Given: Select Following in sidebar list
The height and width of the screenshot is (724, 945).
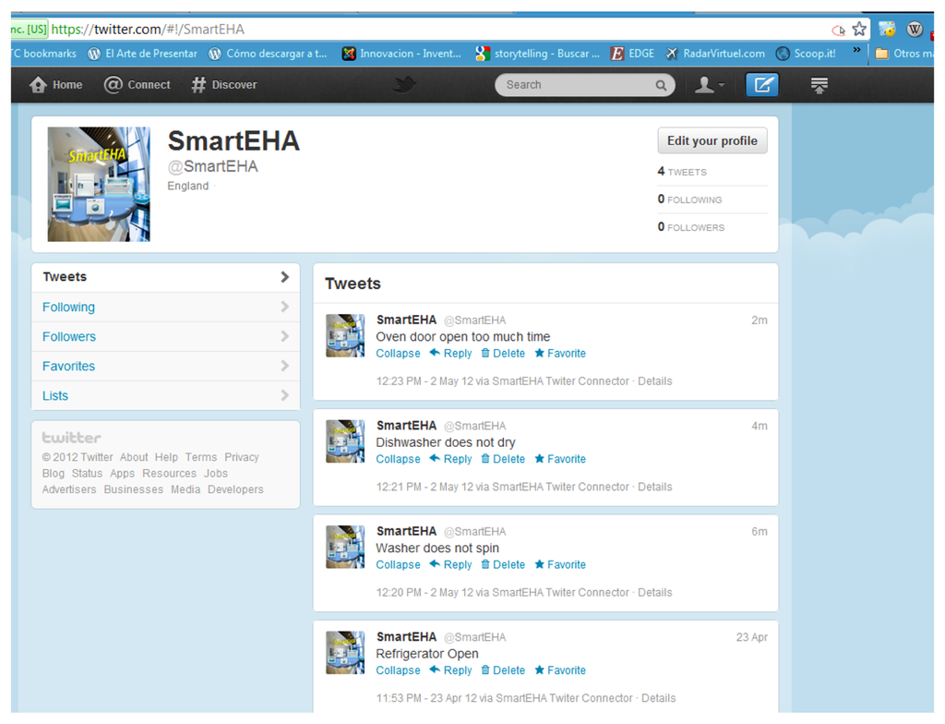Looking at the screenshot, I should pyautogui.click(x=166, y=308).
